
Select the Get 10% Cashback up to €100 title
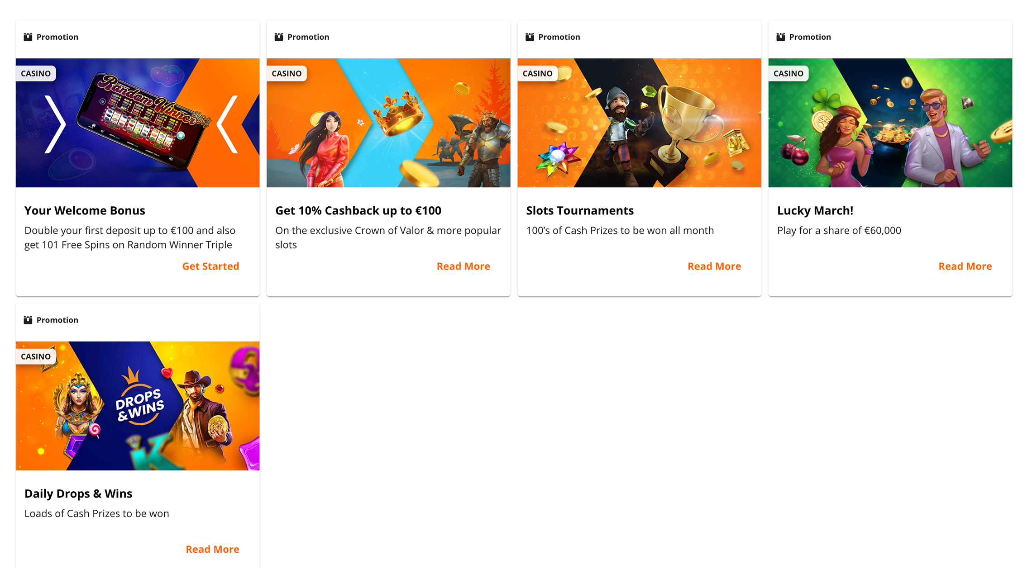[x=358, y=210]
